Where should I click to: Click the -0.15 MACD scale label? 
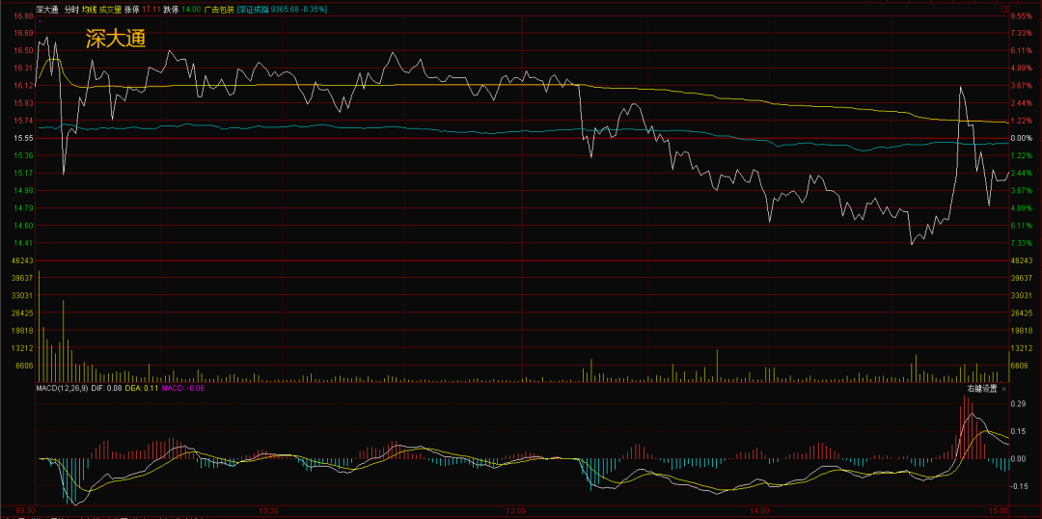(1020, 486)
